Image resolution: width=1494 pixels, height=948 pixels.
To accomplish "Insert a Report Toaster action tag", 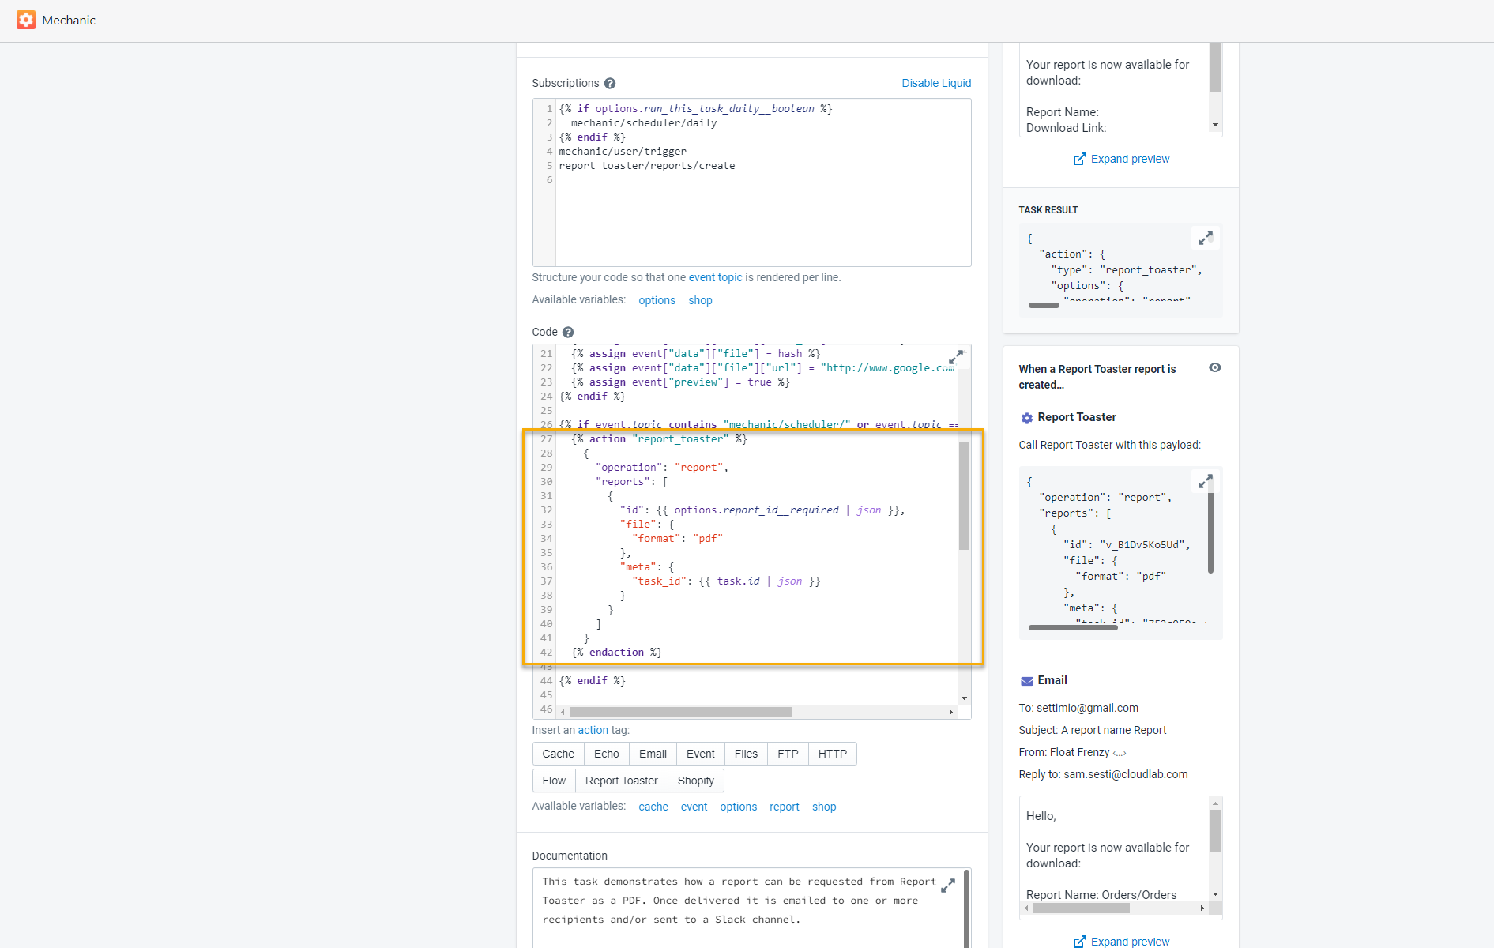I will pyautogui.click(x=621, y=781).
